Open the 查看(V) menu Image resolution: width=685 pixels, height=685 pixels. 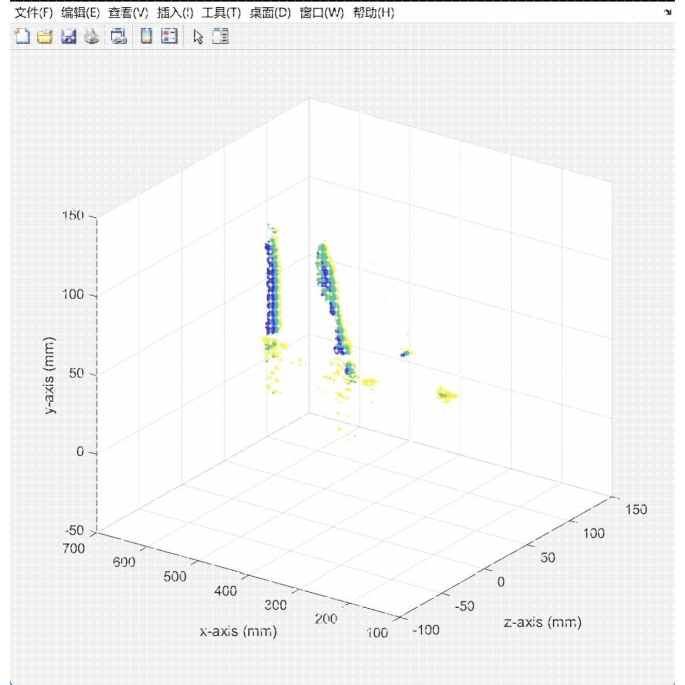128,12
